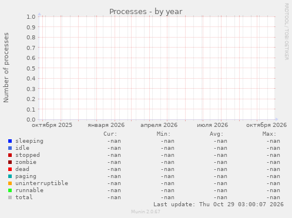Select the 'paging' legend label

pos(26,176)
